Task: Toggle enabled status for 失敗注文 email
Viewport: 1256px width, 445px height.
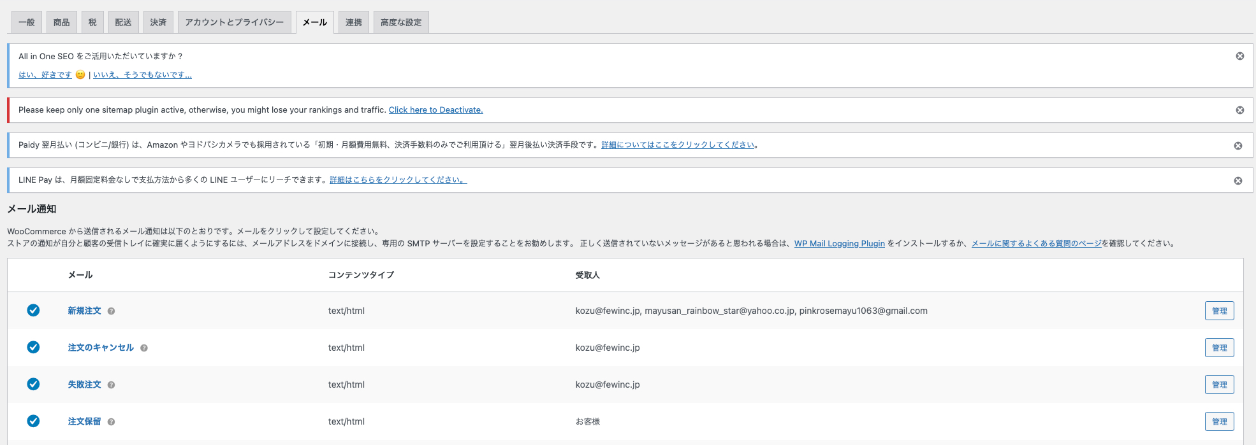Action: coord(33,384)
